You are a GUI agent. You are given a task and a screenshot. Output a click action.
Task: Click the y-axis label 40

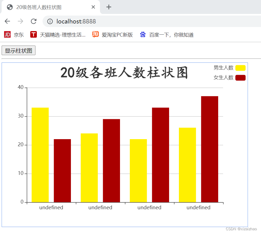[21, 87]
